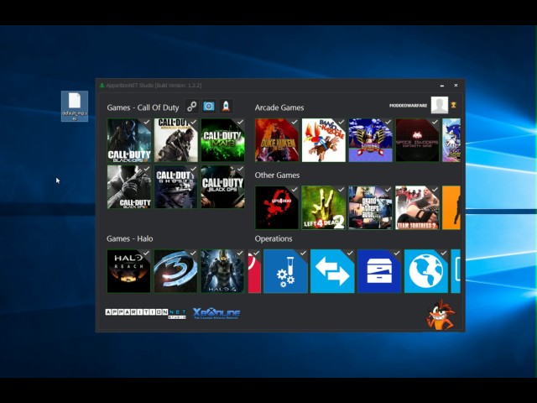Select the globe operation tile
This screenshot has height=403, width=537.
point(426,271)
